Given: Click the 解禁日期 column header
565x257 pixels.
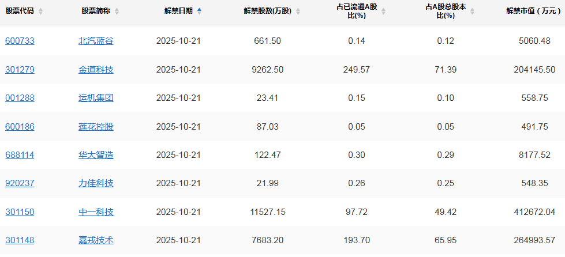Looking at the screenshot, I should [178, 11].
